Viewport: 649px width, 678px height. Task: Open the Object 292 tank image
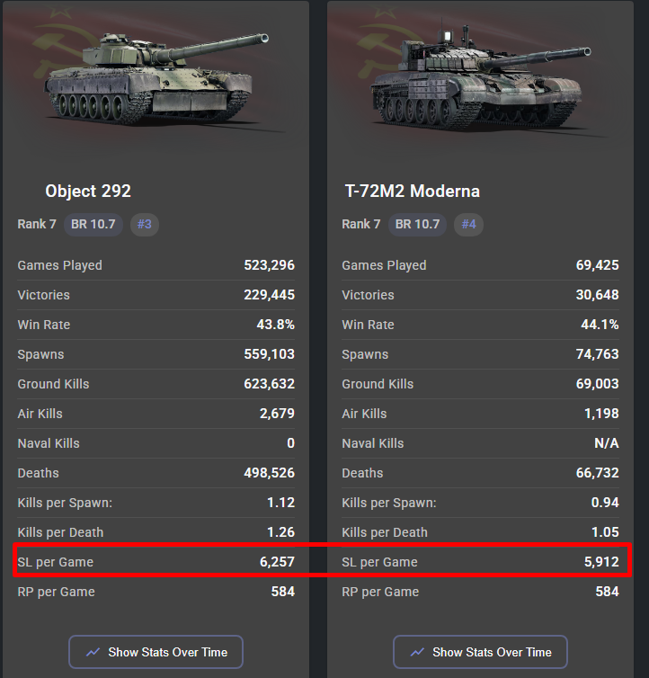[x=156, y=80]
